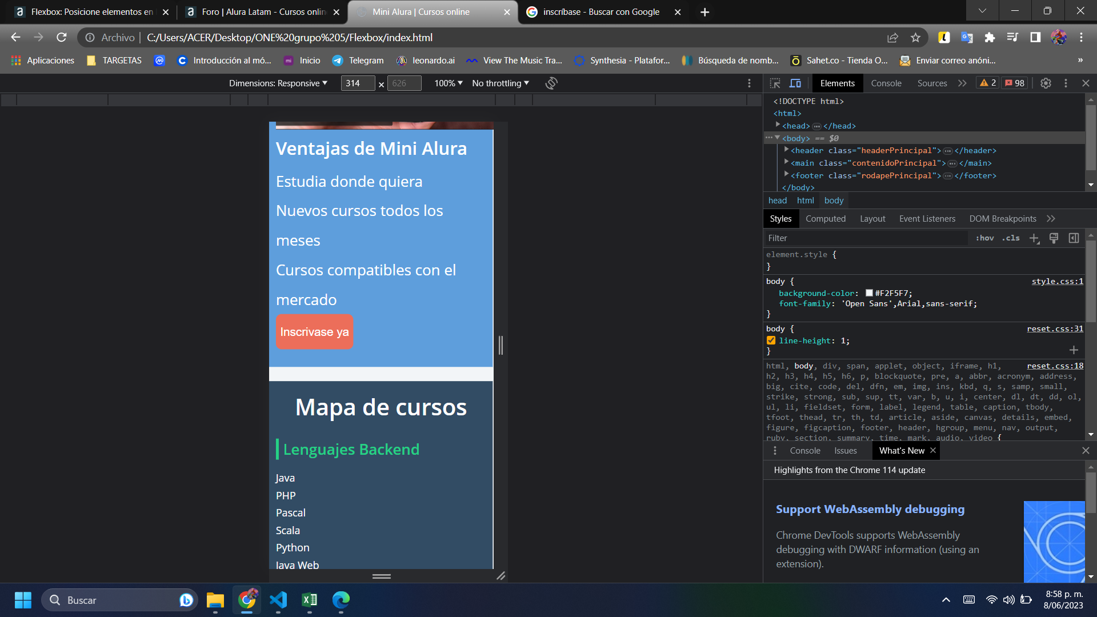Click the share page icon in address bar
Viewport: 1097px width, 617px height.
tap(892, 38)
